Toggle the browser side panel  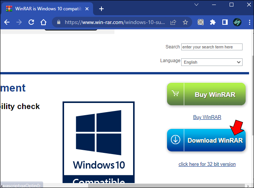[225, 22]
